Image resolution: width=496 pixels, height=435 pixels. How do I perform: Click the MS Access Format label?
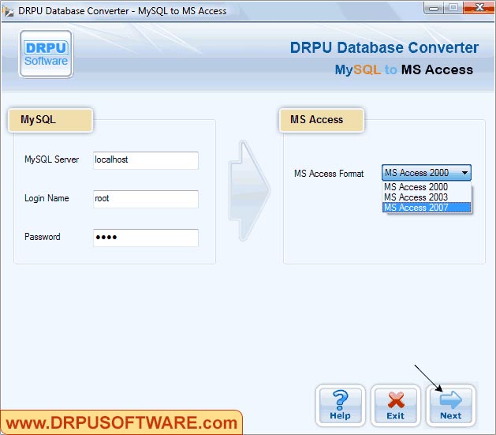click(x=329, y=174)
